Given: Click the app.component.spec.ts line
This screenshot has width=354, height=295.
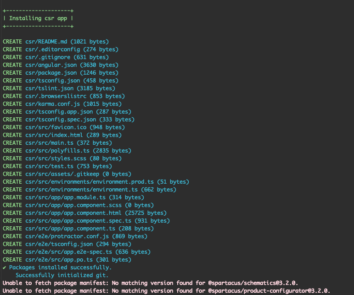Looking at the screenshot, I should click(86, 221).
